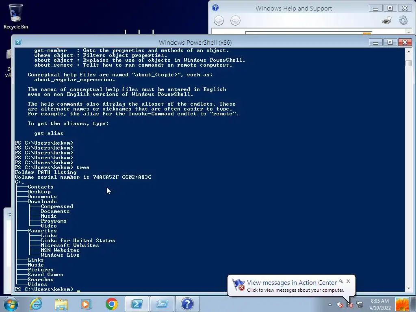Open Windows Explorer folder on taskbar
The image size is (416, 312).
pyautogui.click(x=61, y=304)
